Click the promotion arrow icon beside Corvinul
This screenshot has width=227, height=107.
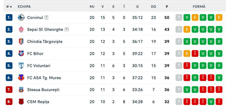pyautogui.click(x=47, y=17)
